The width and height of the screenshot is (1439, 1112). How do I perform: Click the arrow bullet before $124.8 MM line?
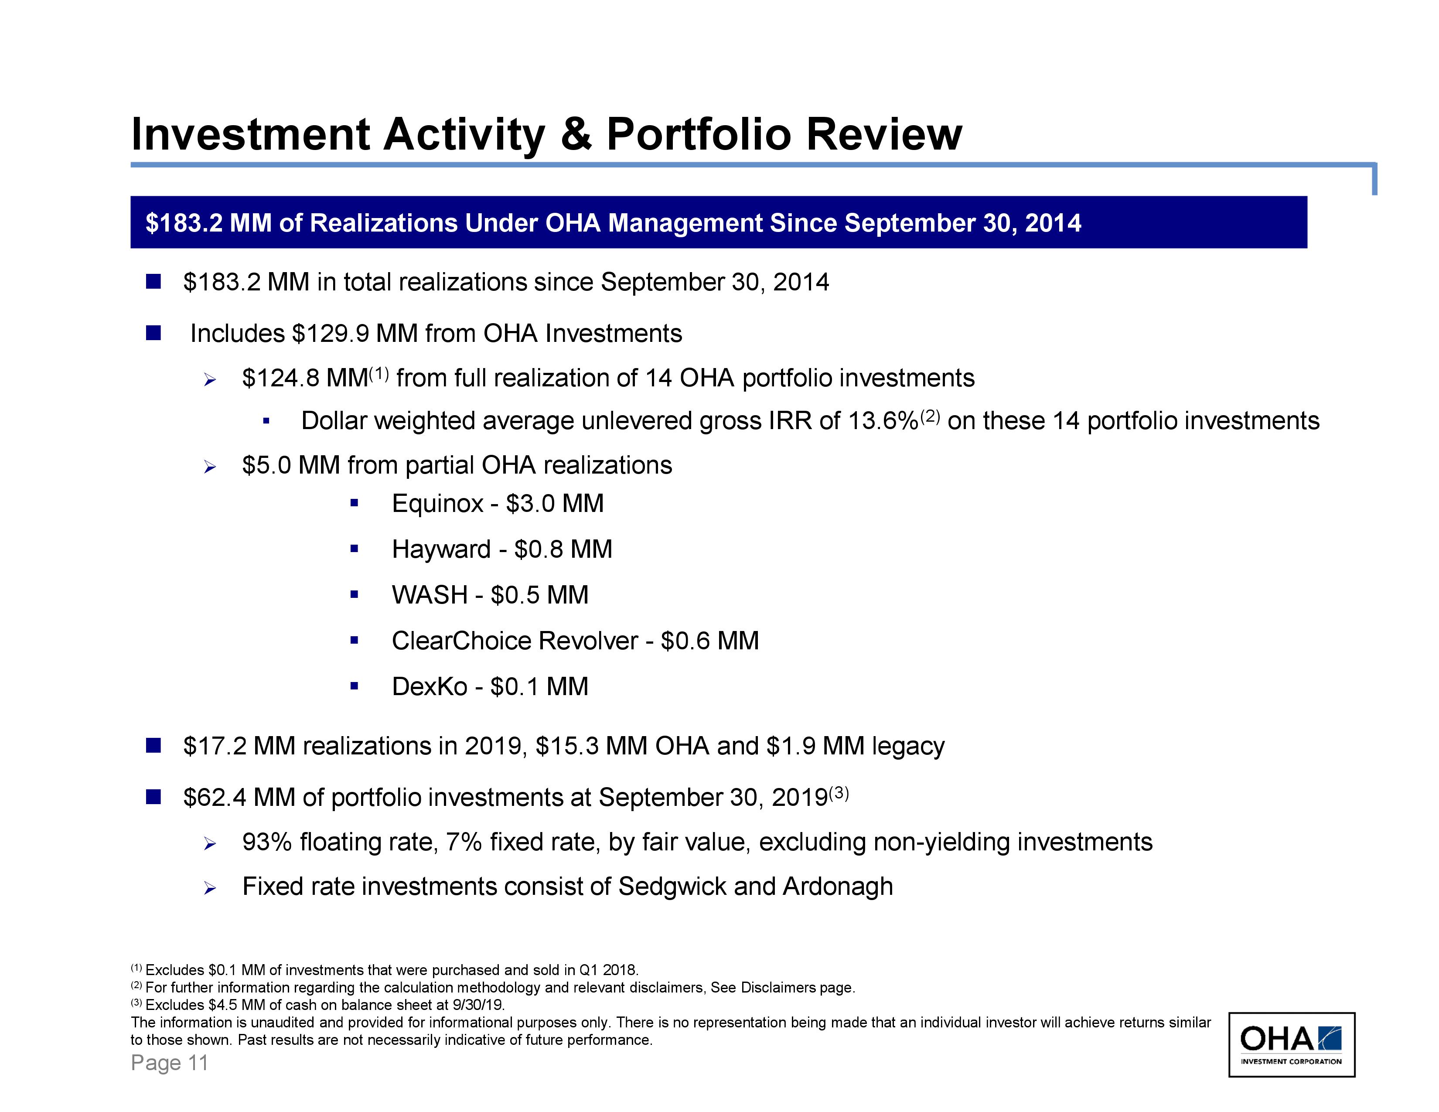pos(209,380)
